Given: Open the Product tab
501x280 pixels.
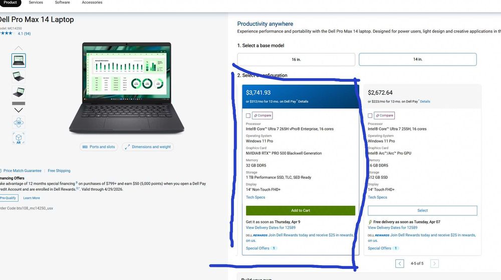Looking at the screenshot, I should coord(10,3).
